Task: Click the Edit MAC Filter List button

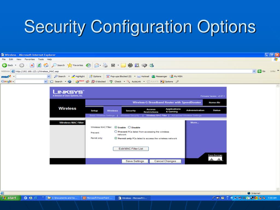Action: pyautogui.click(x=131, y=149)
